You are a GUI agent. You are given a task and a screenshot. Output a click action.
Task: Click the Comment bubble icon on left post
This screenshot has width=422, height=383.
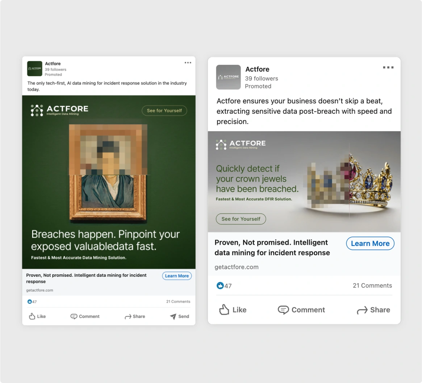point(74,316)
